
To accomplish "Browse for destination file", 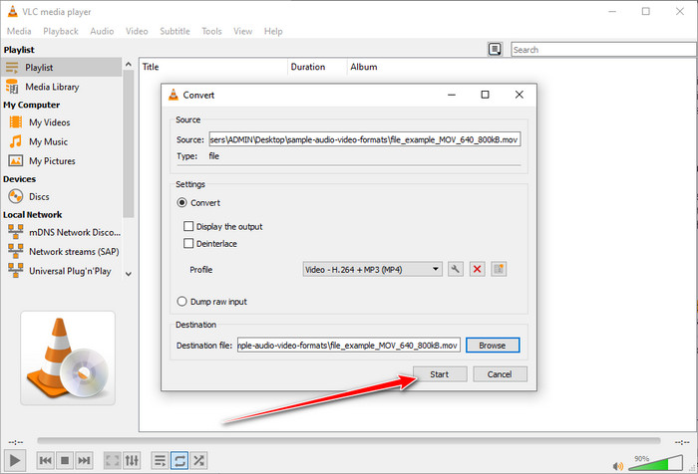I will click(493, 346).
